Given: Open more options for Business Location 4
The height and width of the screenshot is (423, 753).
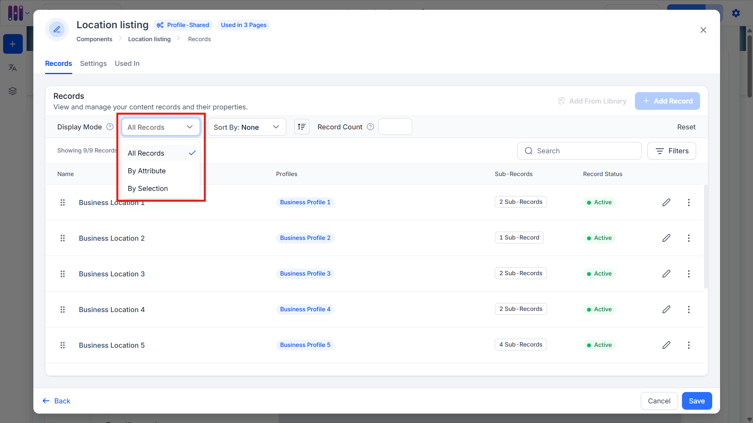Looking at the screenshot, I should coord(689,309).
